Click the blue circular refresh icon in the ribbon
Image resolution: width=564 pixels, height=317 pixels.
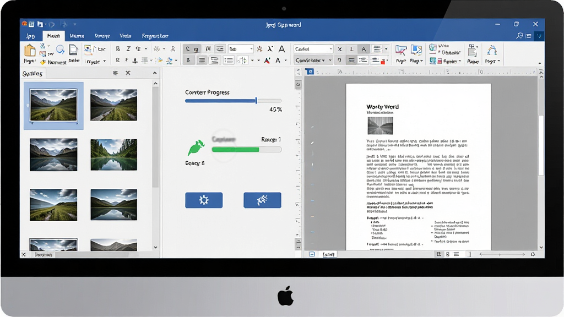pos(60,49)
